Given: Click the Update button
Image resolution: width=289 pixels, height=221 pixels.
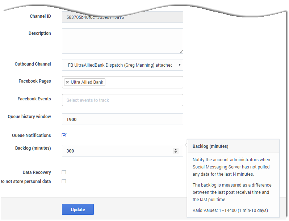Looking at the screenshot, I should click(x=78, y=209).
